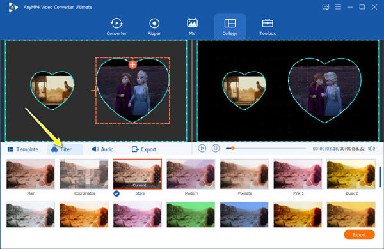This screenshot has width=384, height=249.
Task: Open the feedback chat icon
Action: click(x=326, y=7)
